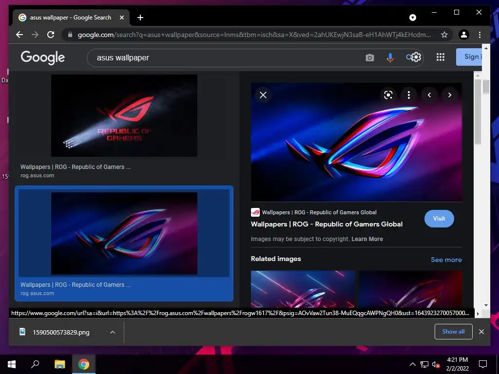This screenshot has width=499, height=374.
Task: Click the preview panel scrollbar thumb
Action: [478, 112]
